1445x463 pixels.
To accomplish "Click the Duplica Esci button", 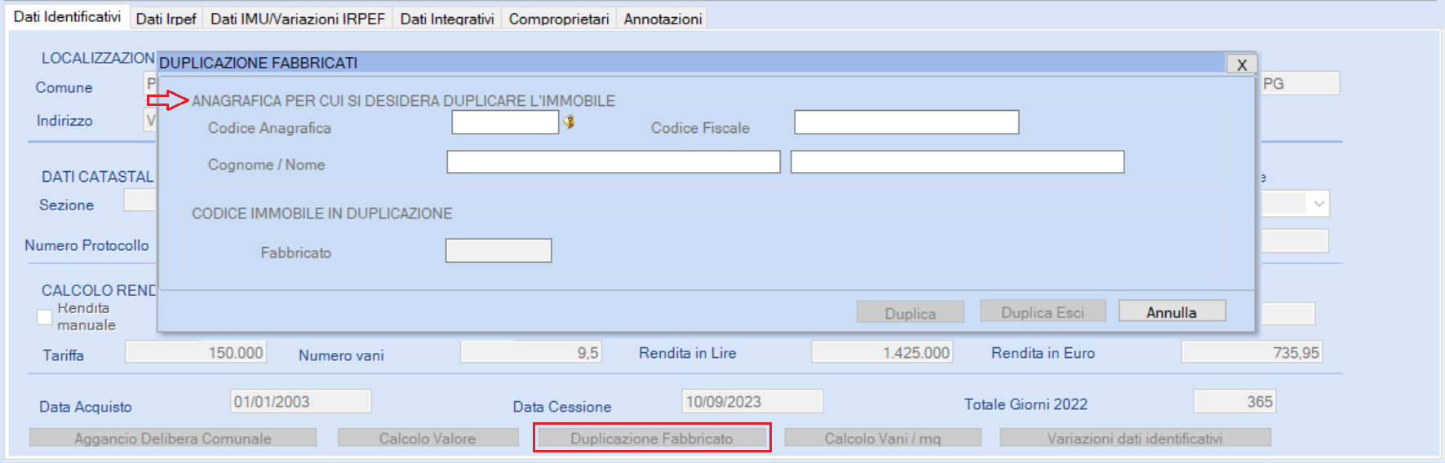I will click(1043, 312).
